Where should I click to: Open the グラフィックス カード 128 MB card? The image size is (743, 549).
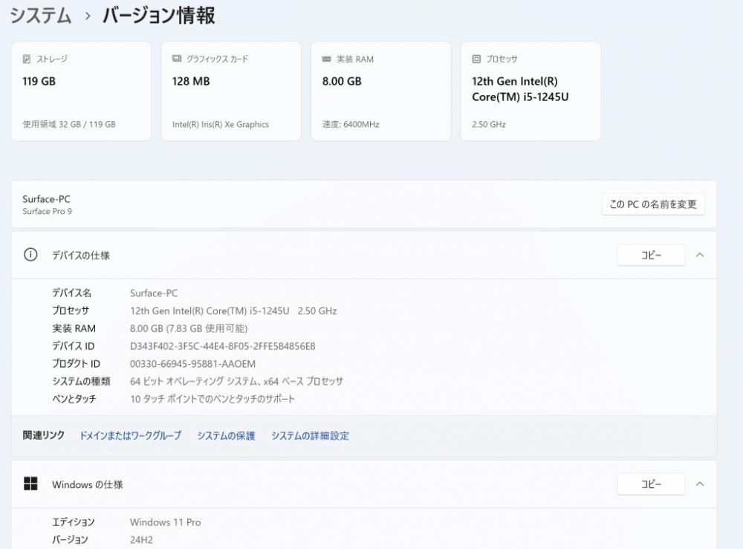(x=231, y=91)
